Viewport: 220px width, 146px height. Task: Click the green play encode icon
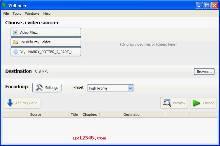(x=196, y=103)
